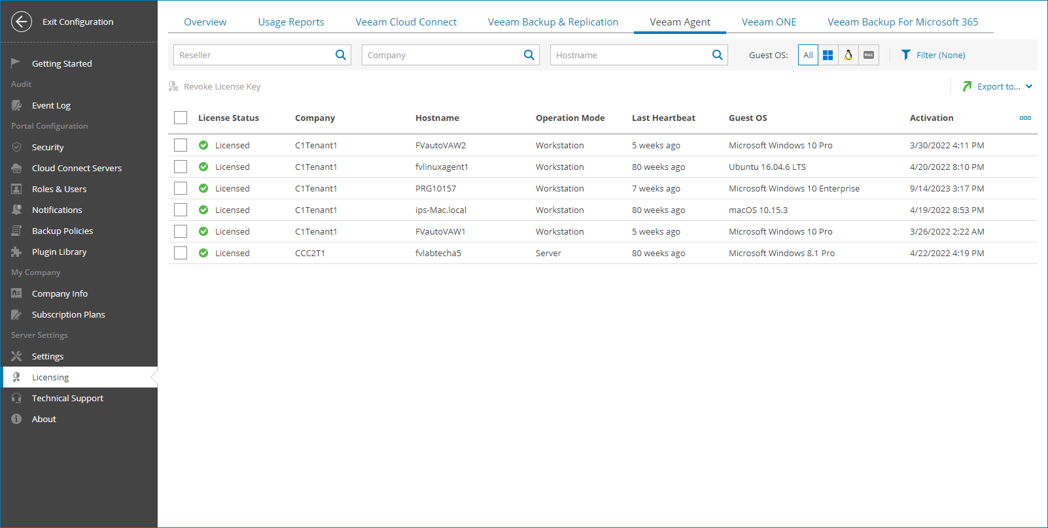Click the Hostname search magnifier icon
Image resolution: width=1048 pixels, height=528 pixels.
718,55
